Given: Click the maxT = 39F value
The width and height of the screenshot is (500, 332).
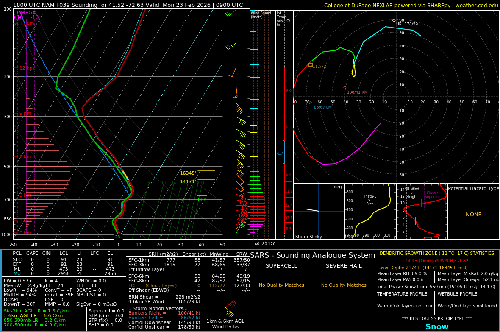Looking at the screenshot, I should click(x=59, y=295).
